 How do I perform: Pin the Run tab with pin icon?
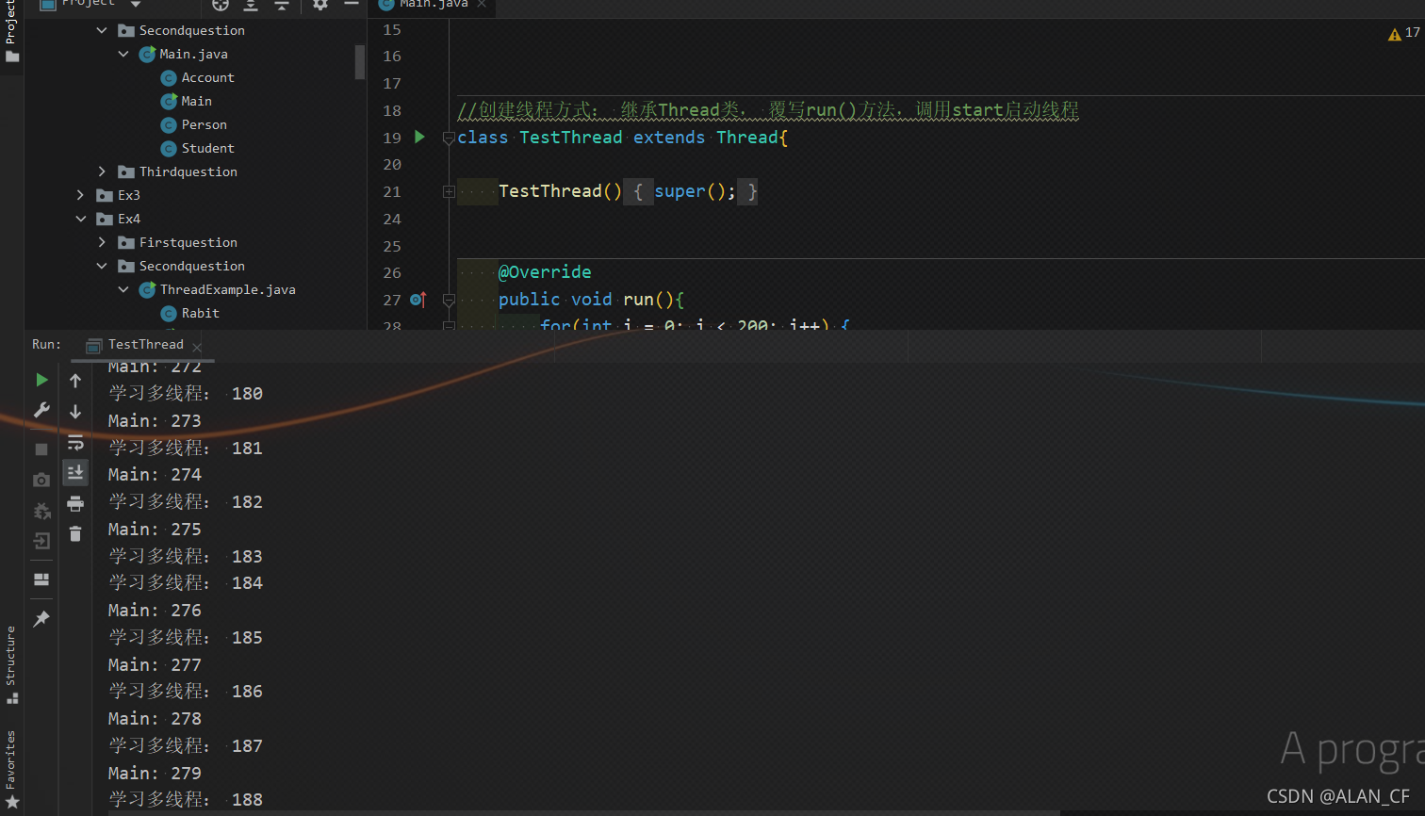(x=41, y=618)
